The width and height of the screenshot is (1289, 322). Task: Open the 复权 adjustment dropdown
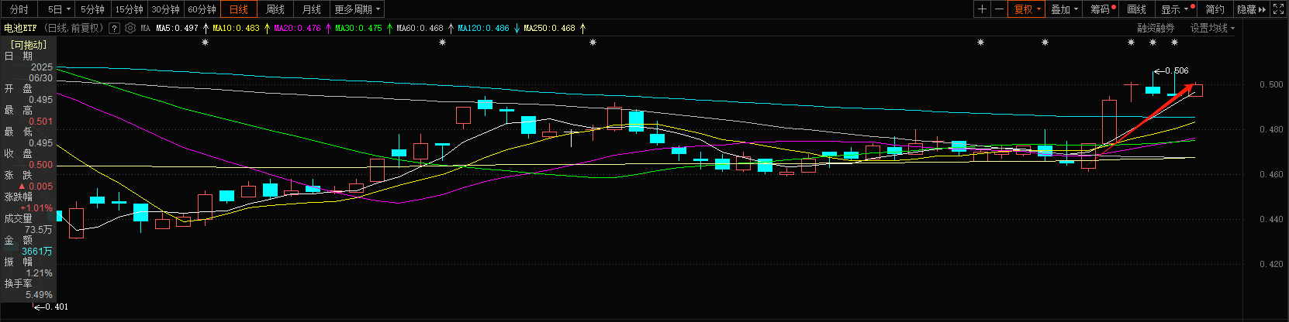click(1027, 9)
